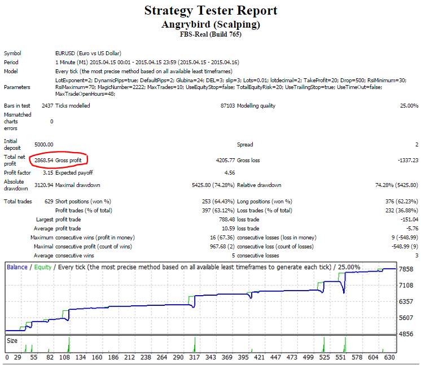Click the 317 marker on trade axis

pos(194,357)
